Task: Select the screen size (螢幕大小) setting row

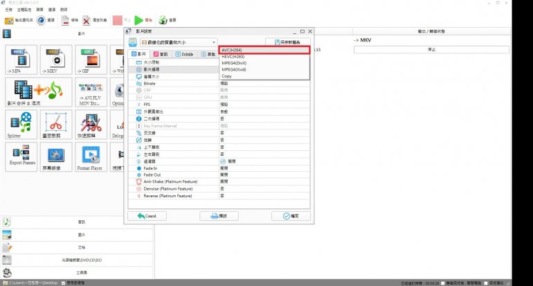Action: [x=173, y=76]
